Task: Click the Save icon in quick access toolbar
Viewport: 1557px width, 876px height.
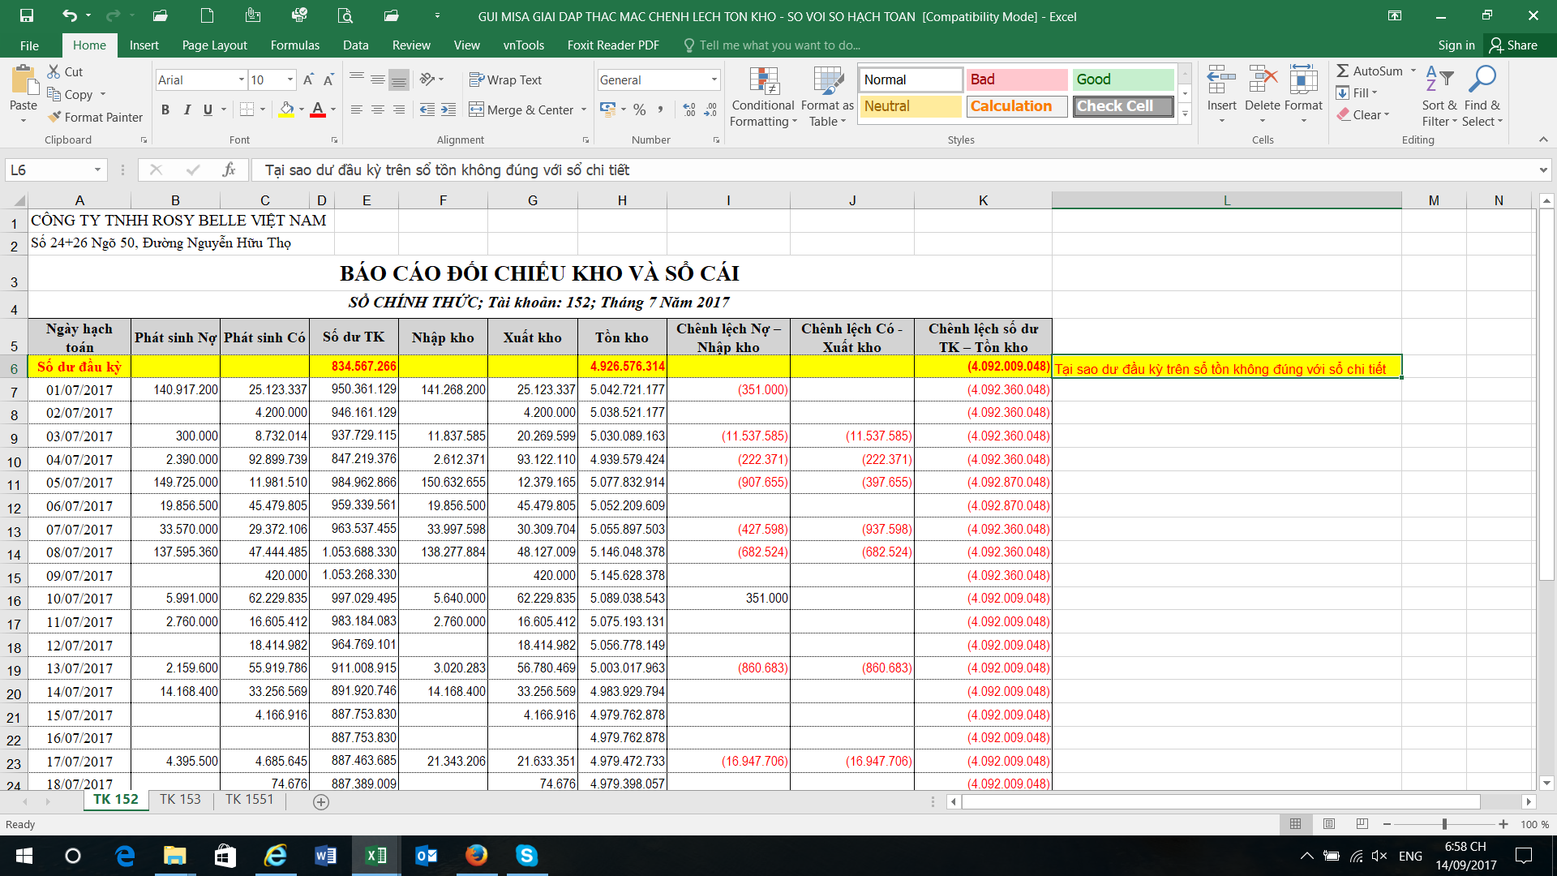Action: 27,15
